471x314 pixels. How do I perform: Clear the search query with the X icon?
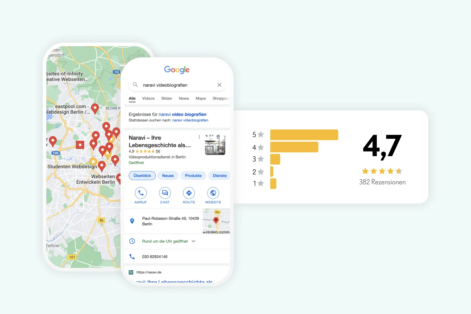point(219,85)
